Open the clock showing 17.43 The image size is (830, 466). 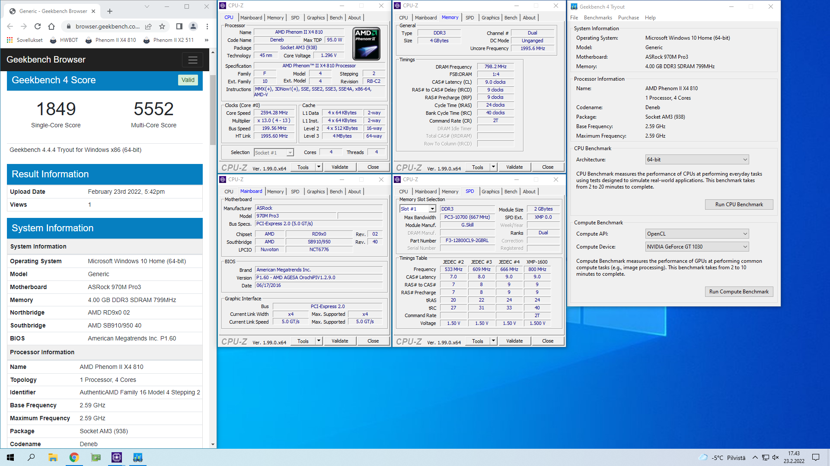coord(794,457)
